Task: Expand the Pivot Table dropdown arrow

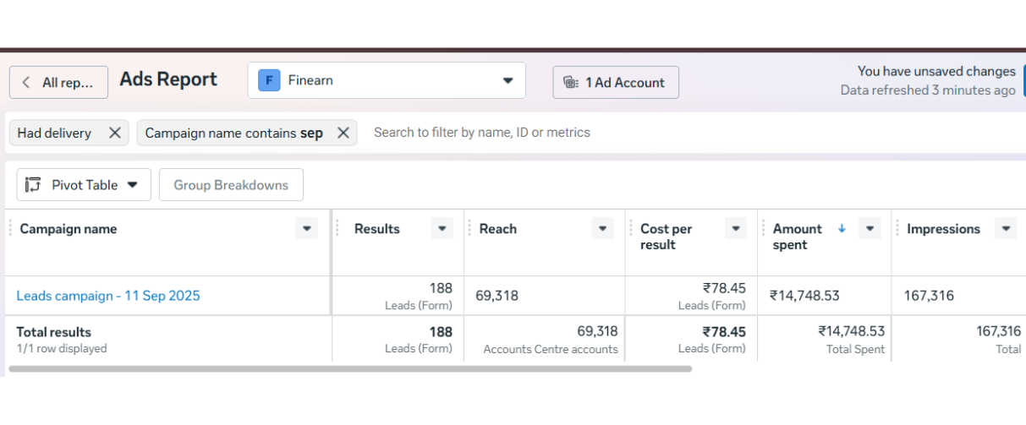Action: [133, 185]
